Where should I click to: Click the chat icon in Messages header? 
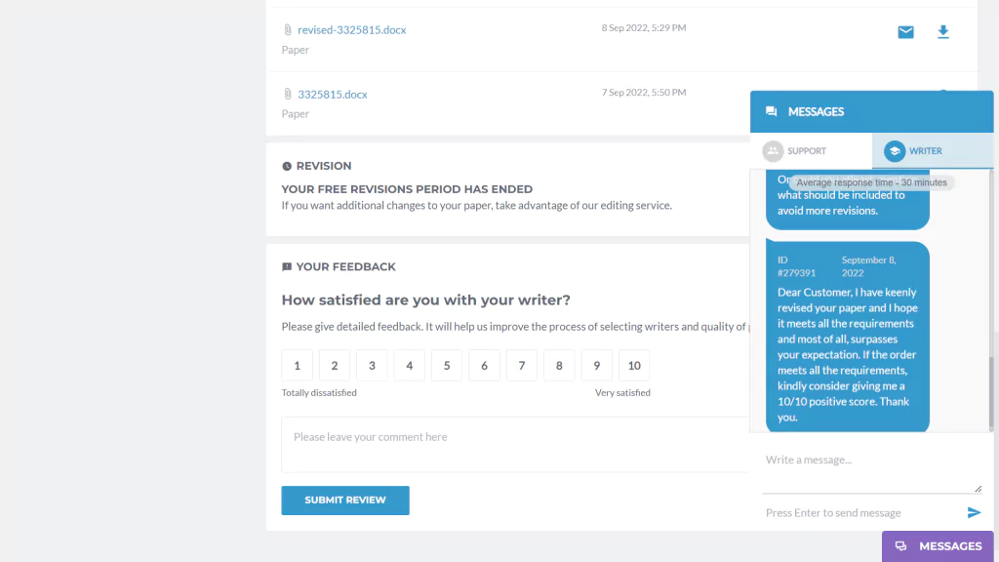coord(771,111)
